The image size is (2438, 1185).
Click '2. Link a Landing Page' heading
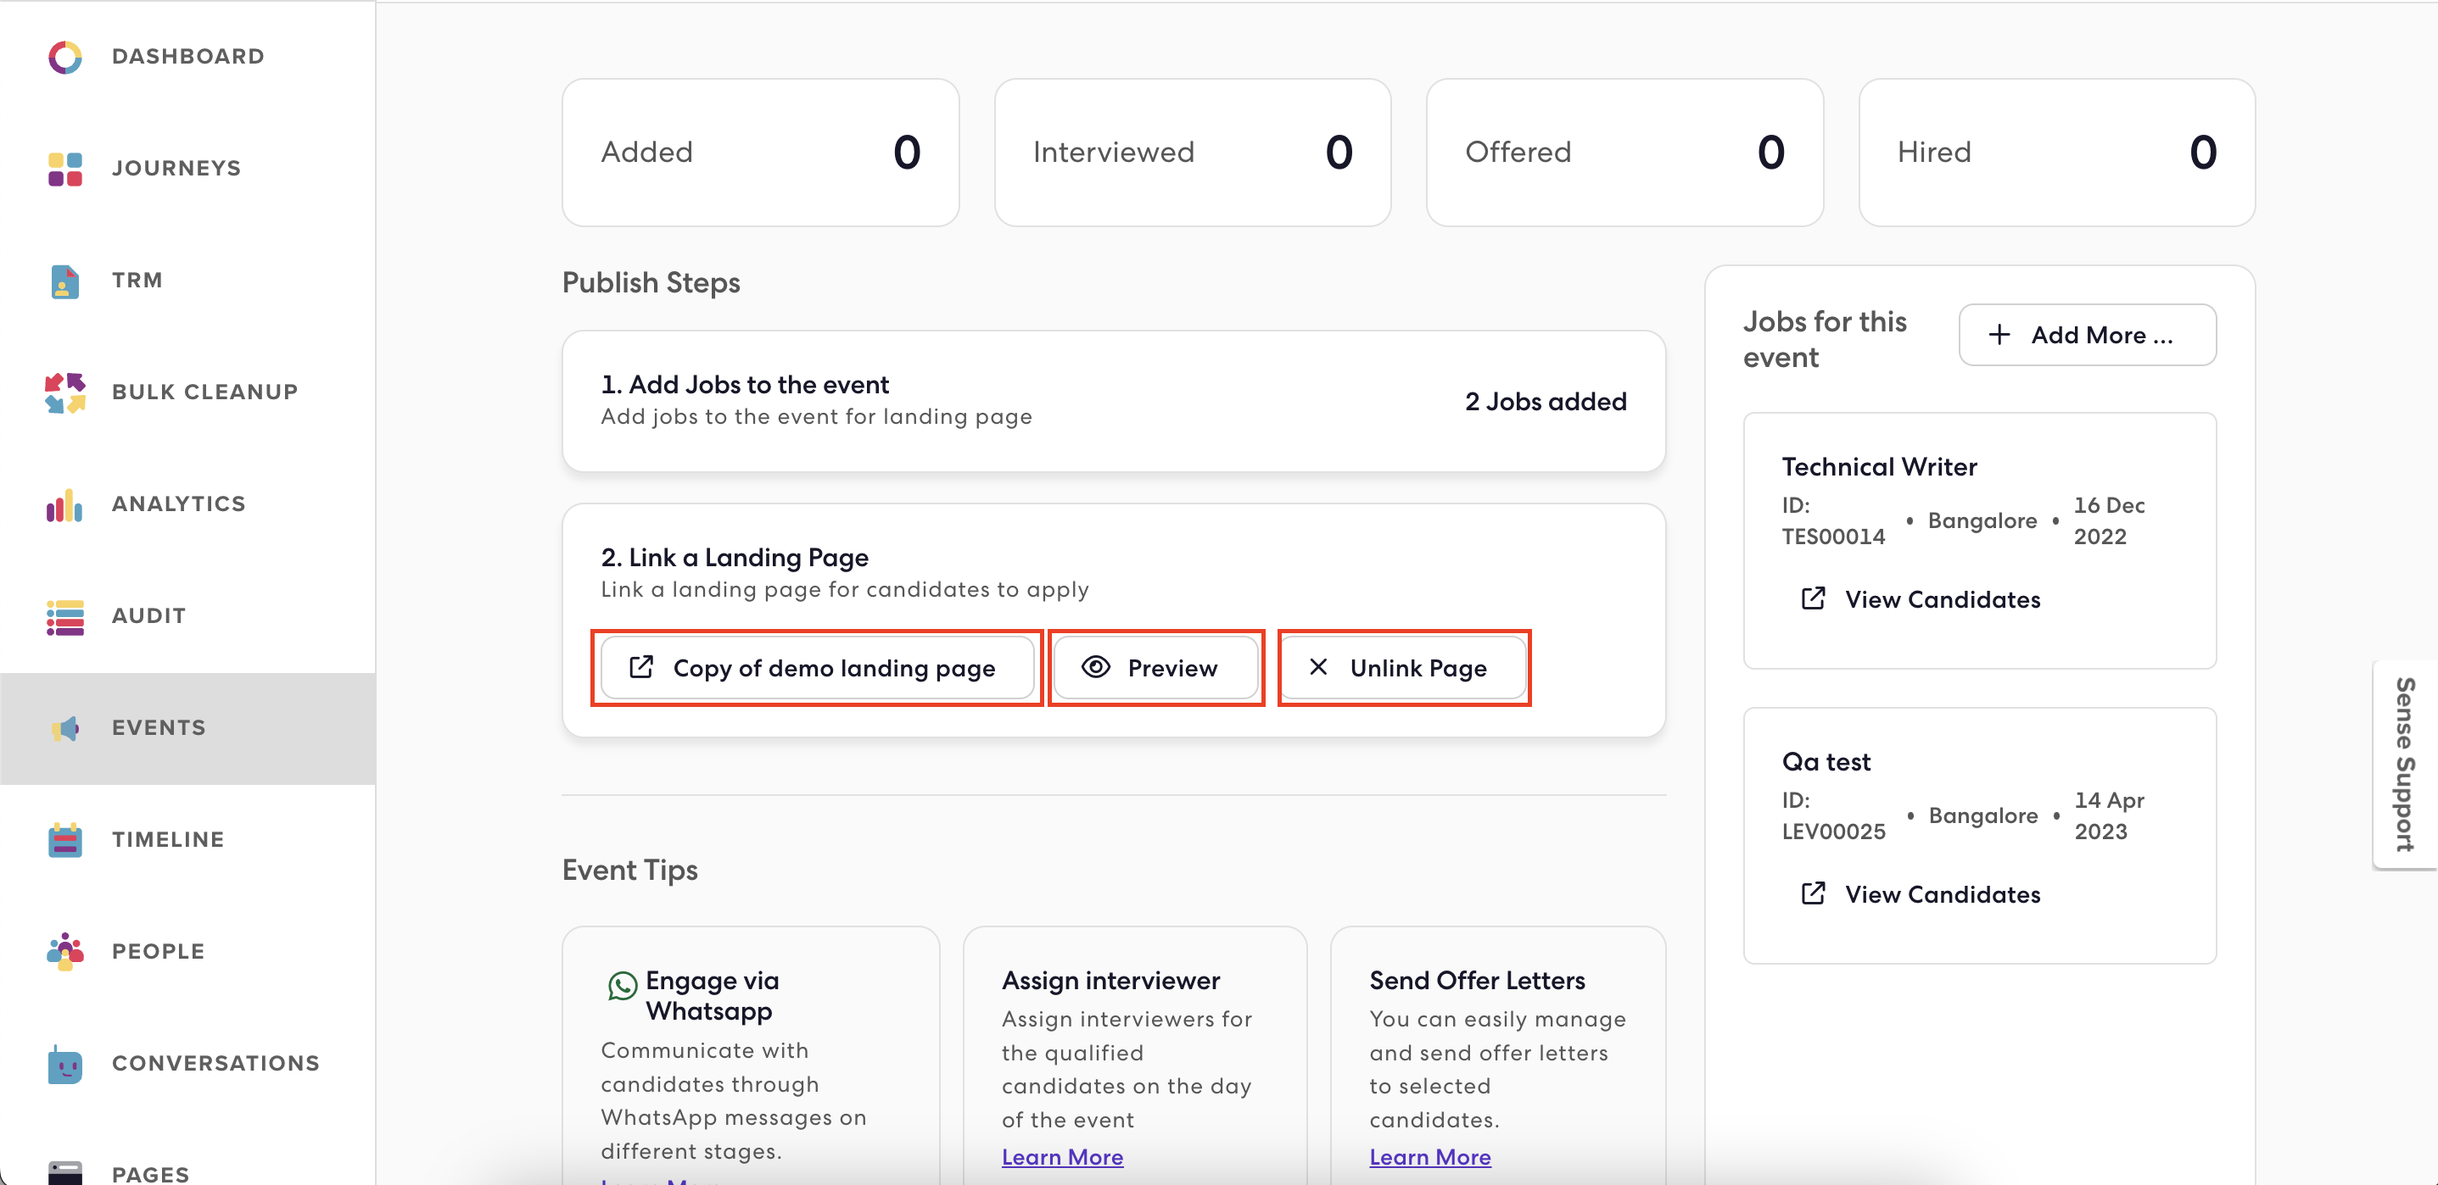[735, 557]
